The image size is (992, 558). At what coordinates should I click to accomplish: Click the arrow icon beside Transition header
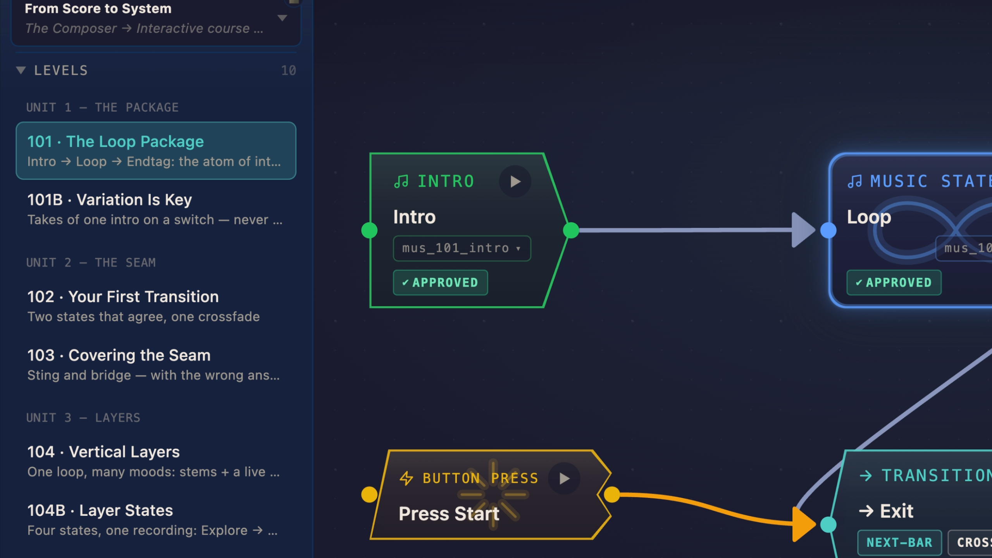(x=866, y=475)
